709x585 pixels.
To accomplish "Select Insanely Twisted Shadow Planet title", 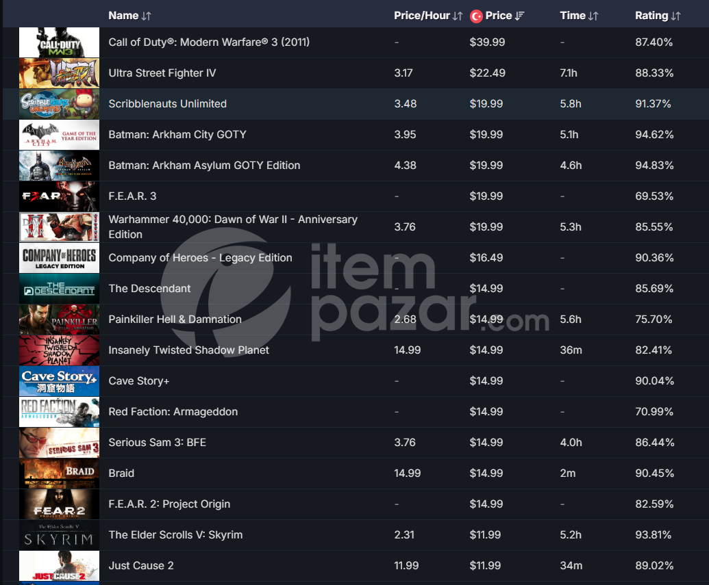I will click(x=188, y=350).
